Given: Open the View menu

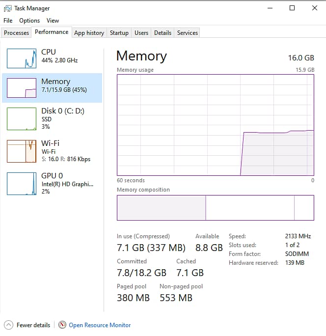Looking at the screenshot, I should coord(53,21).
